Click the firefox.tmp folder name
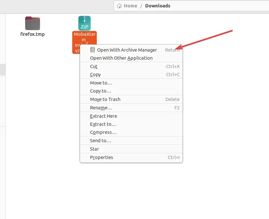This screenshot has width=269, height=219. pyautogui.click(x=33, y=34)
